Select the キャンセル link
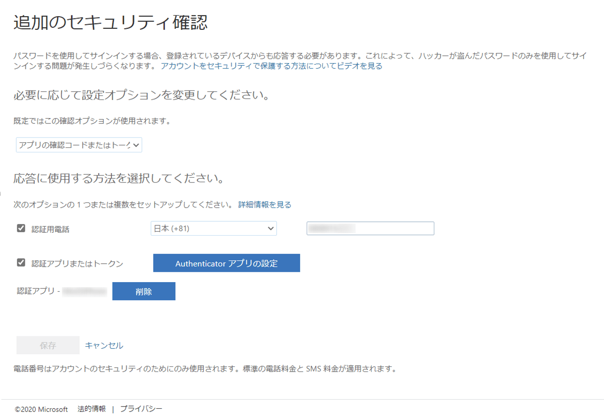 [x=104, y=345]
